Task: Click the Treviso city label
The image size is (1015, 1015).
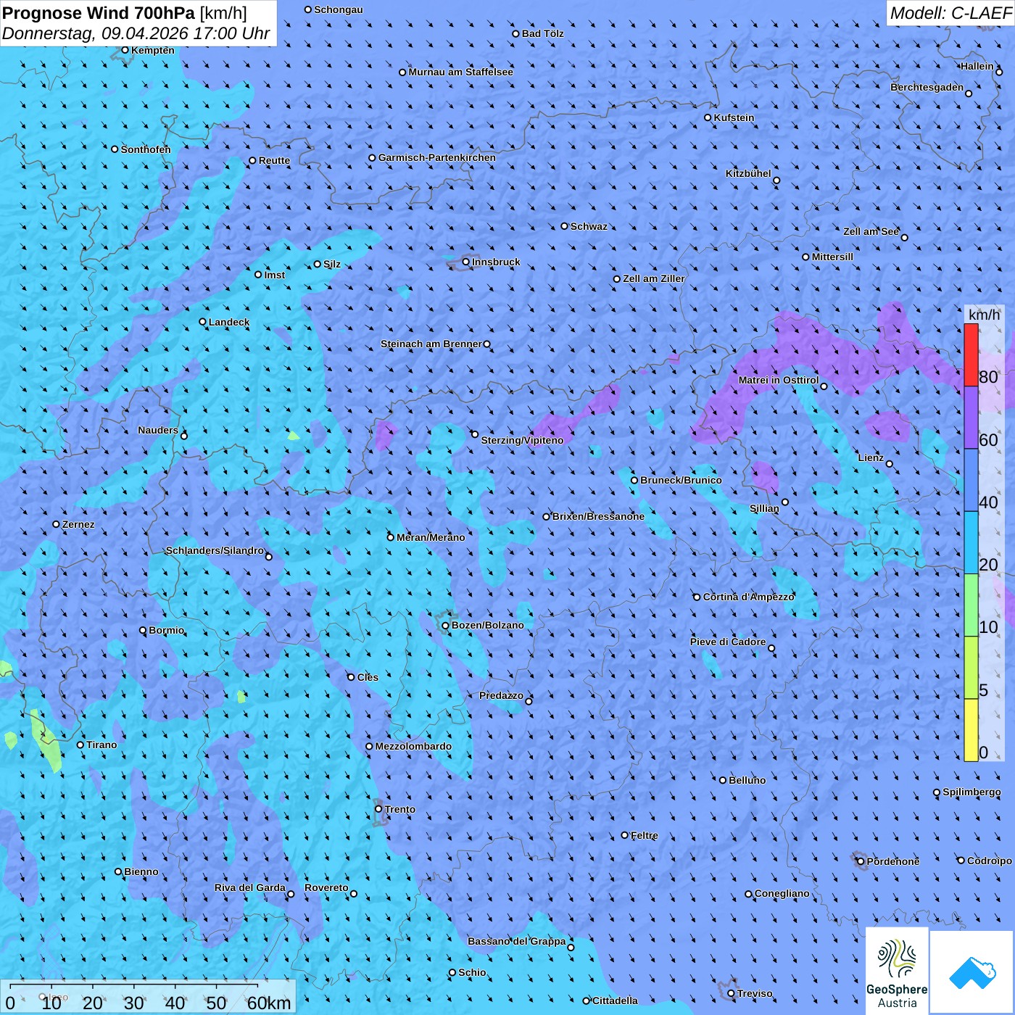Action: tap(755, 993)
